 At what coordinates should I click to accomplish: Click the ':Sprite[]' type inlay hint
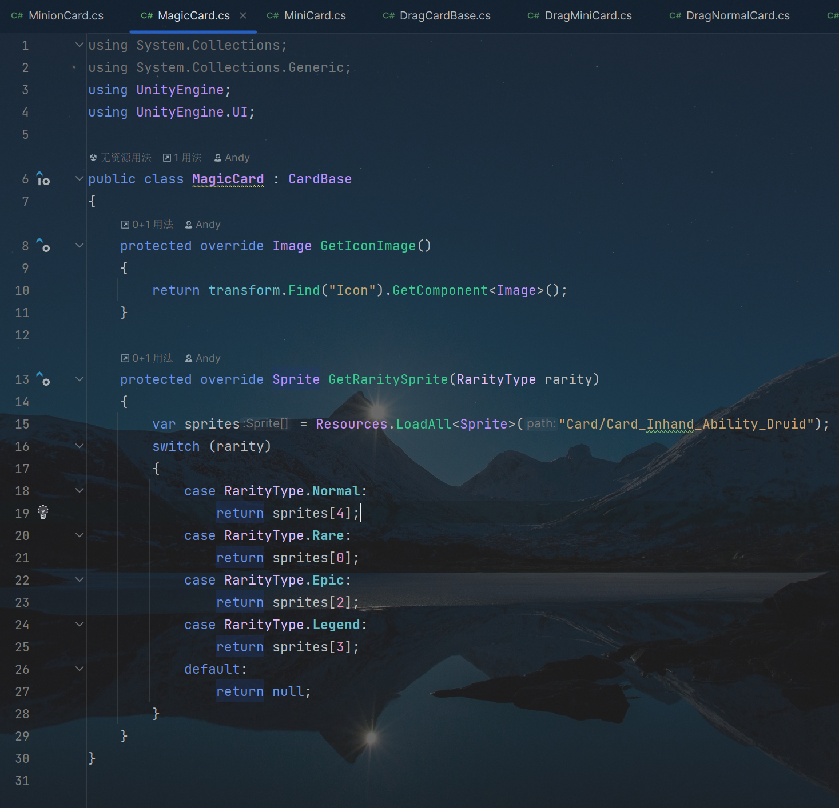click(x=266, y=423)
